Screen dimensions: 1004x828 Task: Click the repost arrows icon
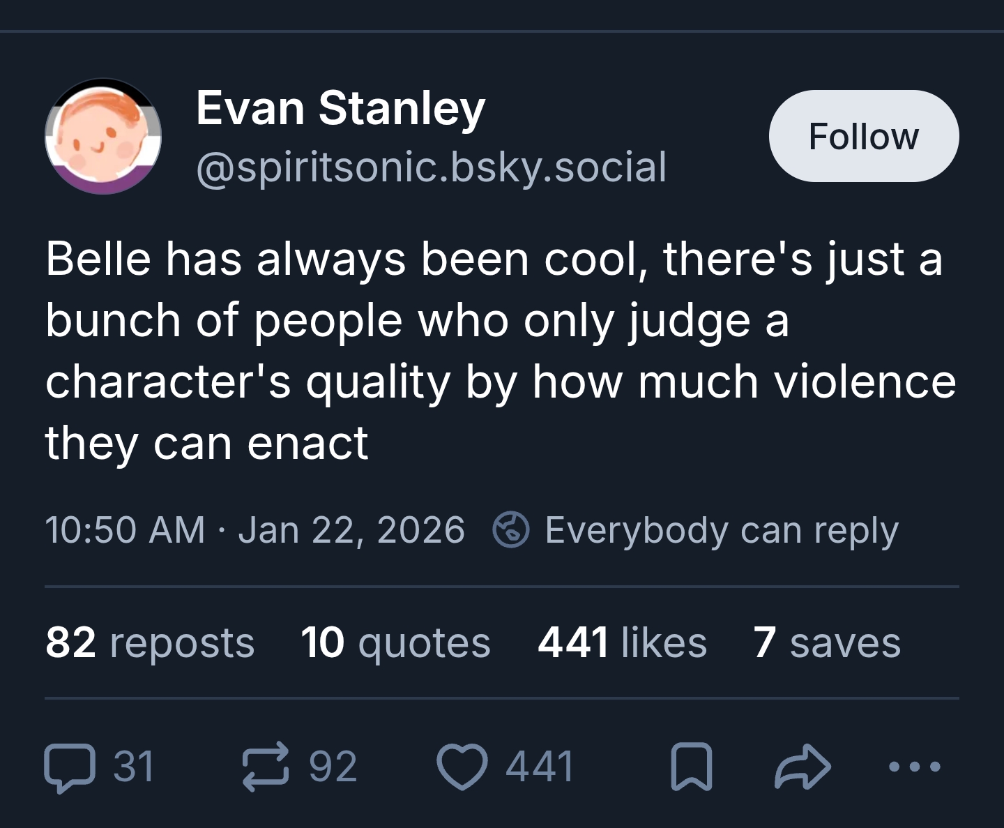coord(265,767)
